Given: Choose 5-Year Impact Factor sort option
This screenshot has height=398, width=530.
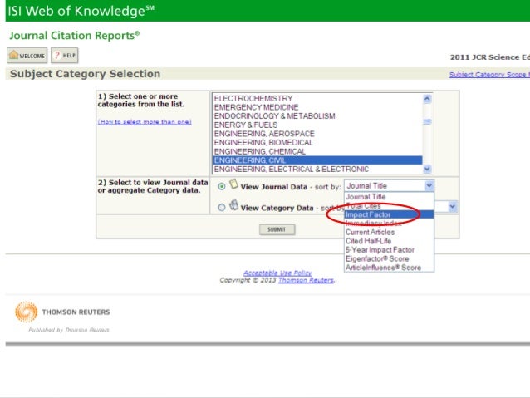Looking at the screenshot, I should pos(389,250).
